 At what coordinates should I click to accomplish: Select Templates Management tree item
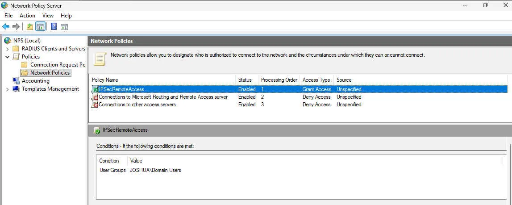[50, 89]
